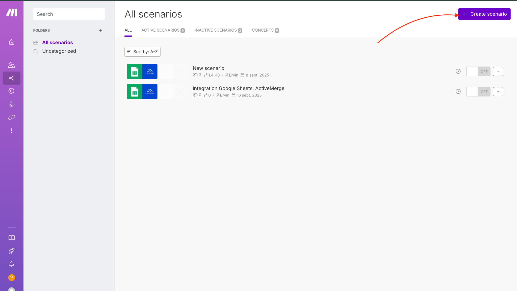
Task: Open the INACTIVE SCENARIOS tab
Action: coord(216,30)
